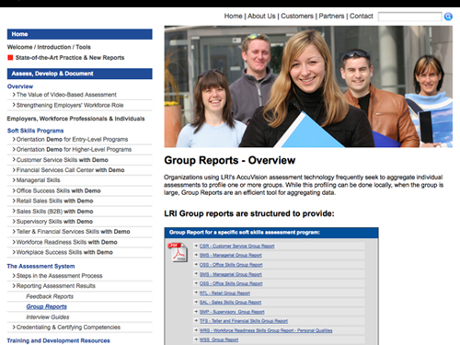The height and width of the screenshot is (345, 460).
Task: Click the arrow bullet beside CSR report
Action: [x=196, y=246]
